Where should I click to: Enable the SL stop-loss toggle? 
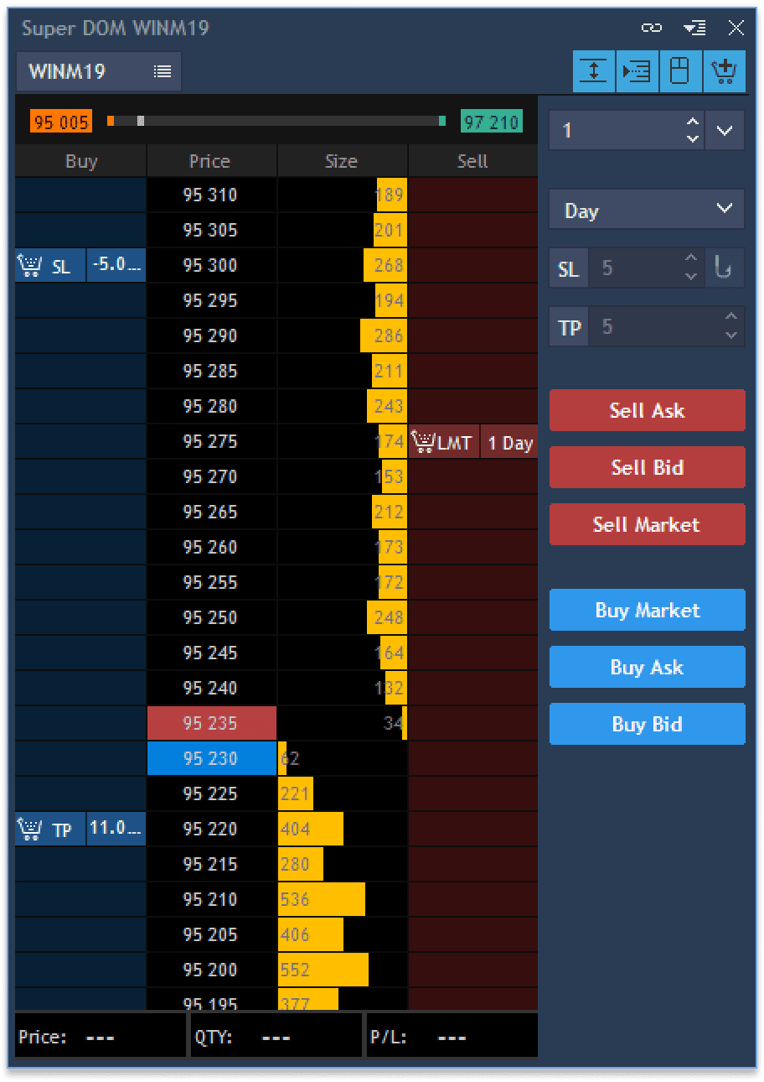569,267
